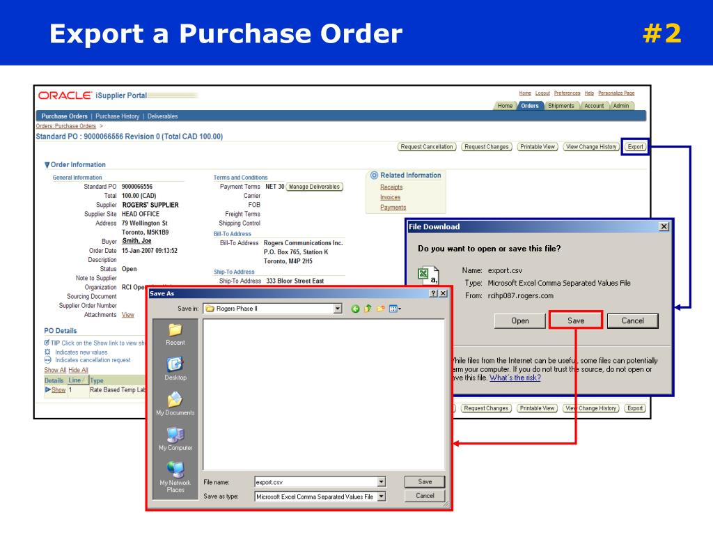
Task: Select My Computer in Save As sidebar
Action: point(175,439)
